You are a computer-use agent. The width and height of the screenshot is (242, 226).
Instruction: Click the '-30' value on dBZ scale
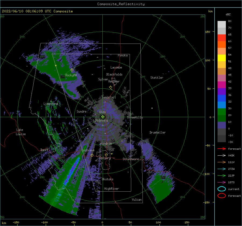[x=231, y=142]
